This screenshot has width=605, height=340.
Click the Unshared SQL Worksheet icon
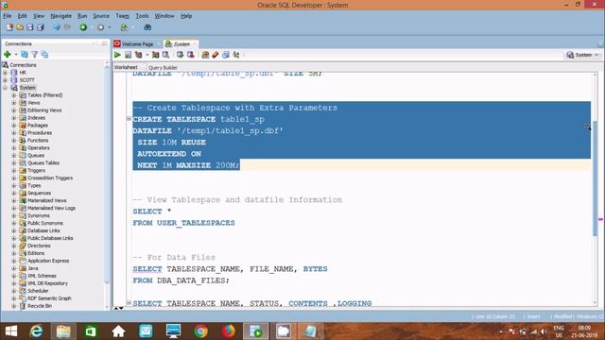(x=205, y=55)
